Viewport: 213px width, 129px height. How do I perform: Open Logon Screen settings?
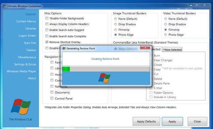[27, 36]
